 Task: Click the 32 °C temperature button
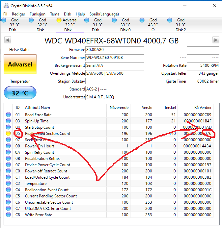tap(20, 93)
